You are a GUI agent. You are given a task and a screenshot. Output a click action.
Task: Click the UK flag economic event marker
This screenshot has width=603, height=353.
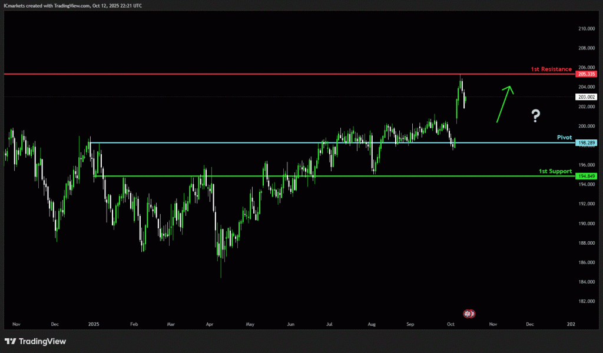pyautogui.click(x=469, y=314)
